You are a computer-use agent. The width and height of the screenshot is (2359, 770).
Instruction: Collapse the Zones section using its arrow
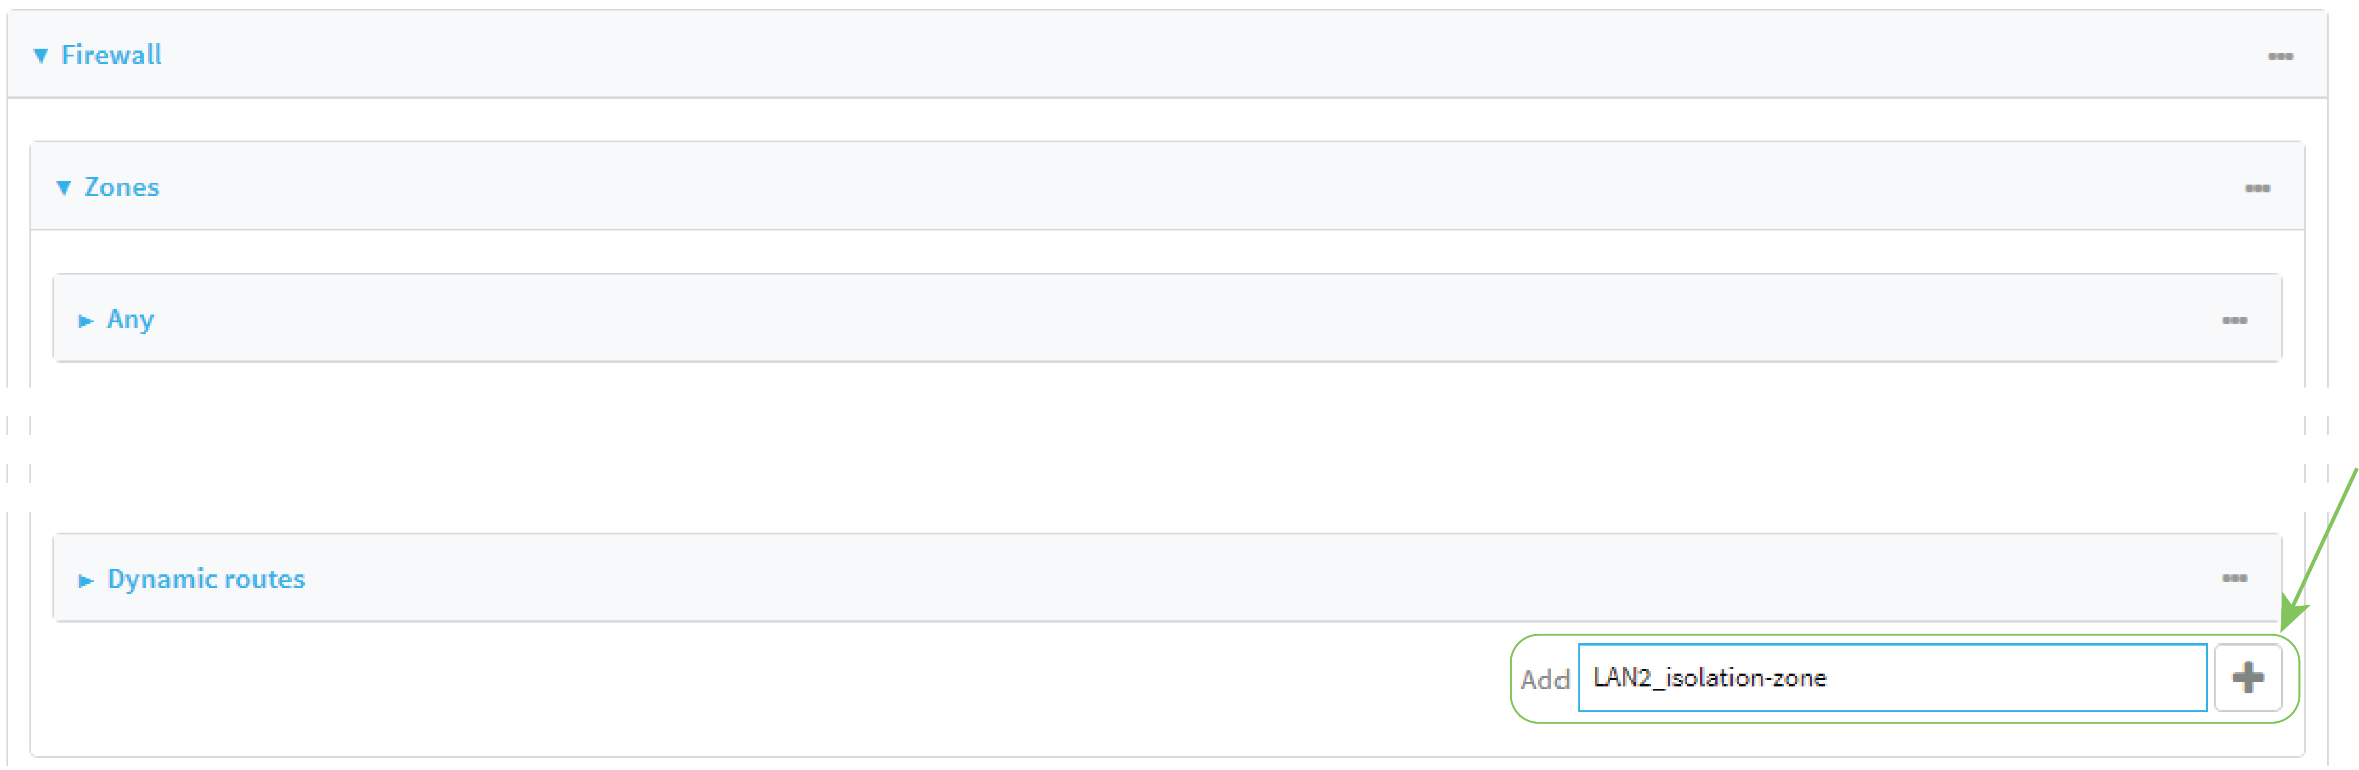(64, 188)
